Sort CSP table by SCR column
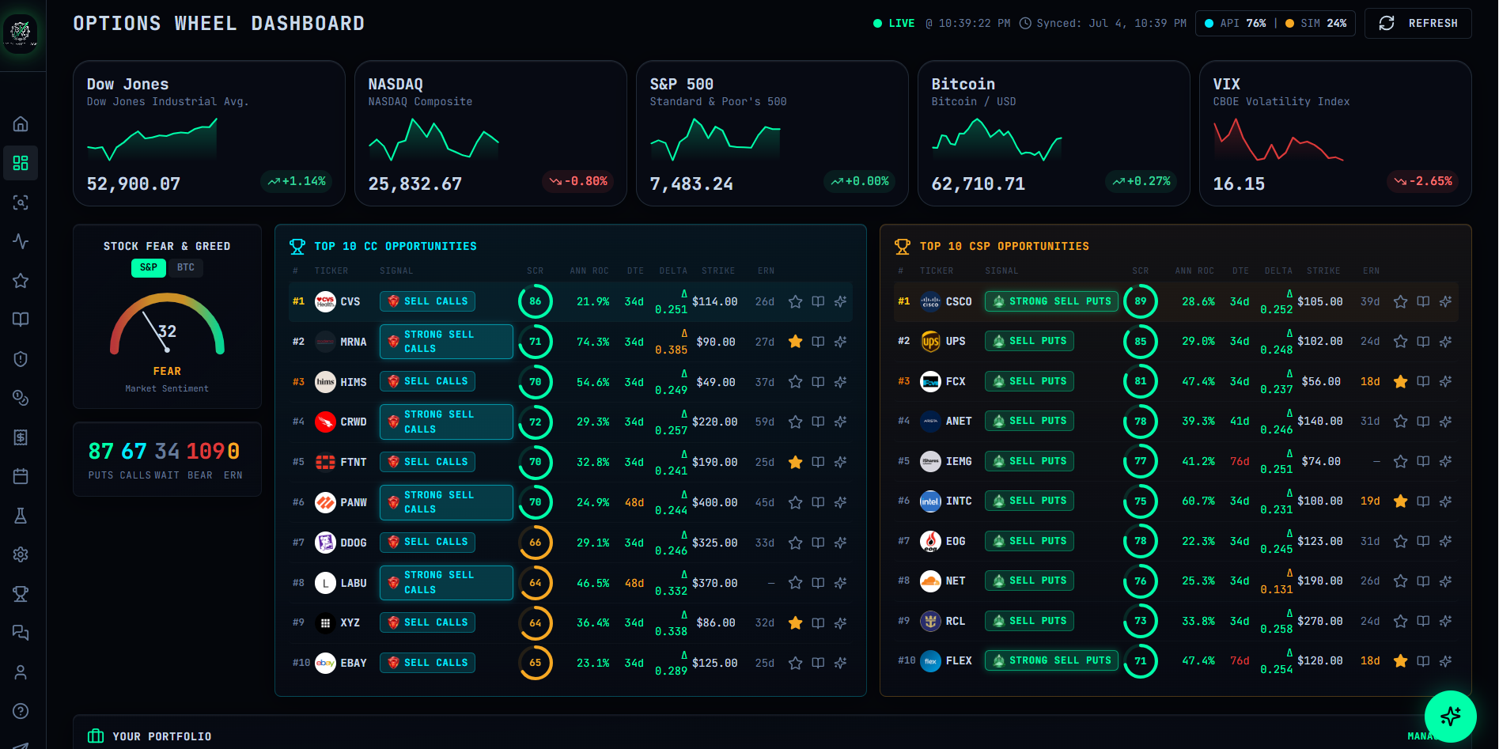The width and height of the screenshot is (1499, 749). click(1141, 270)
